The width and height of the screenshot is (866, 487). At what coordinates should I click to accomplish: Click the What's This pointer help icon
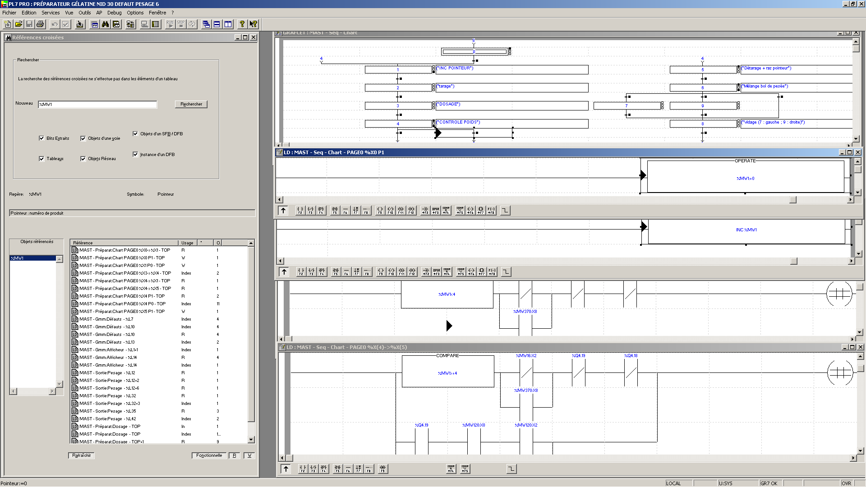pyautogui.click(x=253, y=24)
